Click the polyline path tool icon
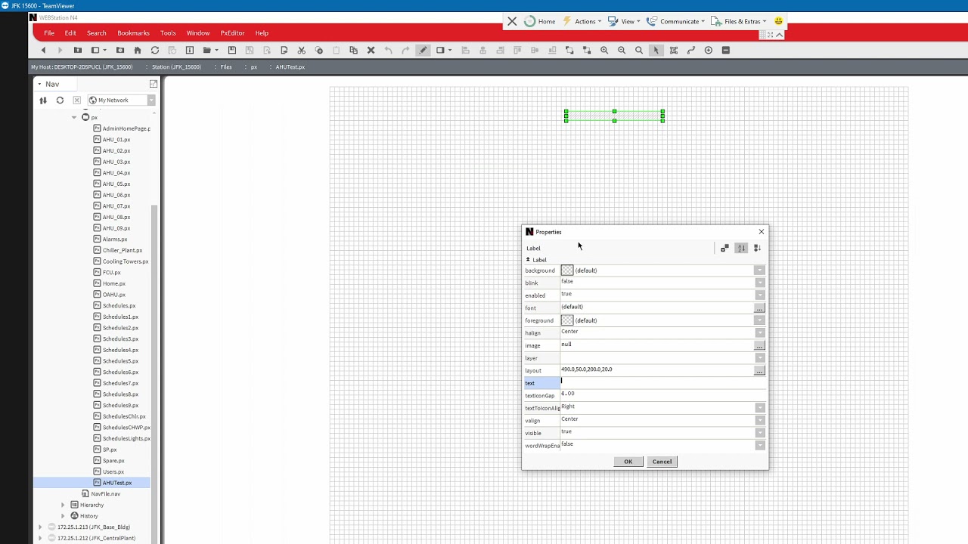The width and height of the screenshot is (968, 544). pyautogui.click(x=691, y=50)
